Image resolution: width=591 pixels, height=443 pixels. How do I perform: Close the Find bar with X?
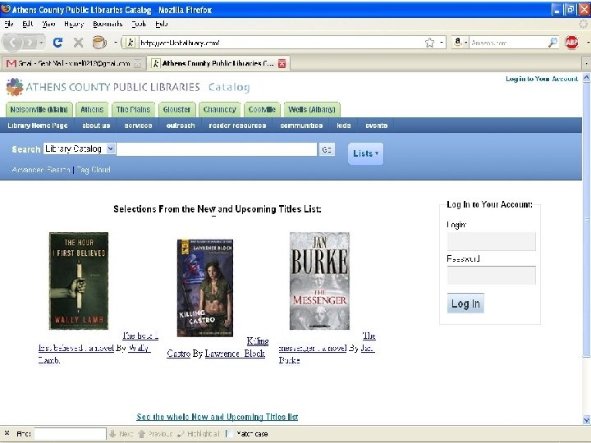click(x=7, y=433)
